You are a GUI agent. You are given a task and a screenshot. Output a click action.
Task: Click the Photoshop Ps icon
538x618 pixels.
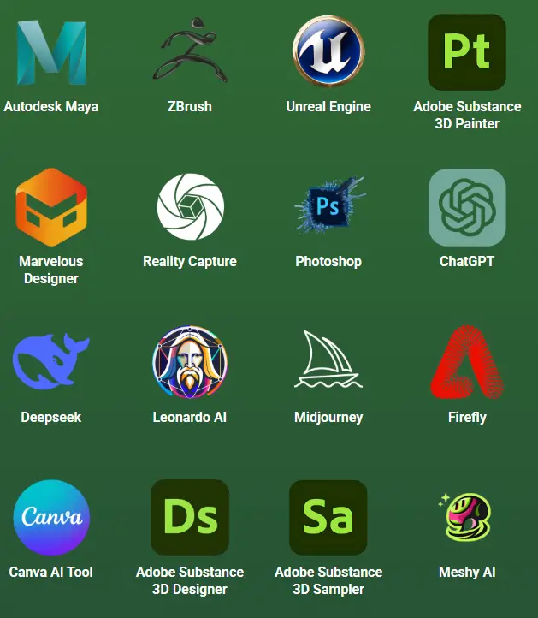(x=328, y=207)
